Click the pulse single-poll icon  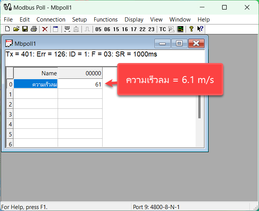point(87,29)
